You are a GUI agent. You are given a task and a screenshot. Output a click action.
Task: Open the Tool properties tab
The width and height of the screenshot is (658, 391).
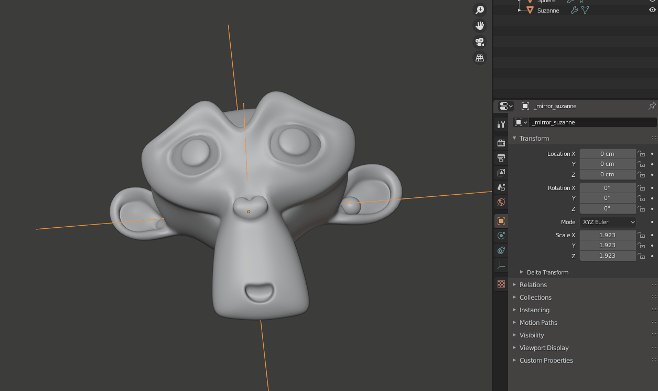point(501,124)
